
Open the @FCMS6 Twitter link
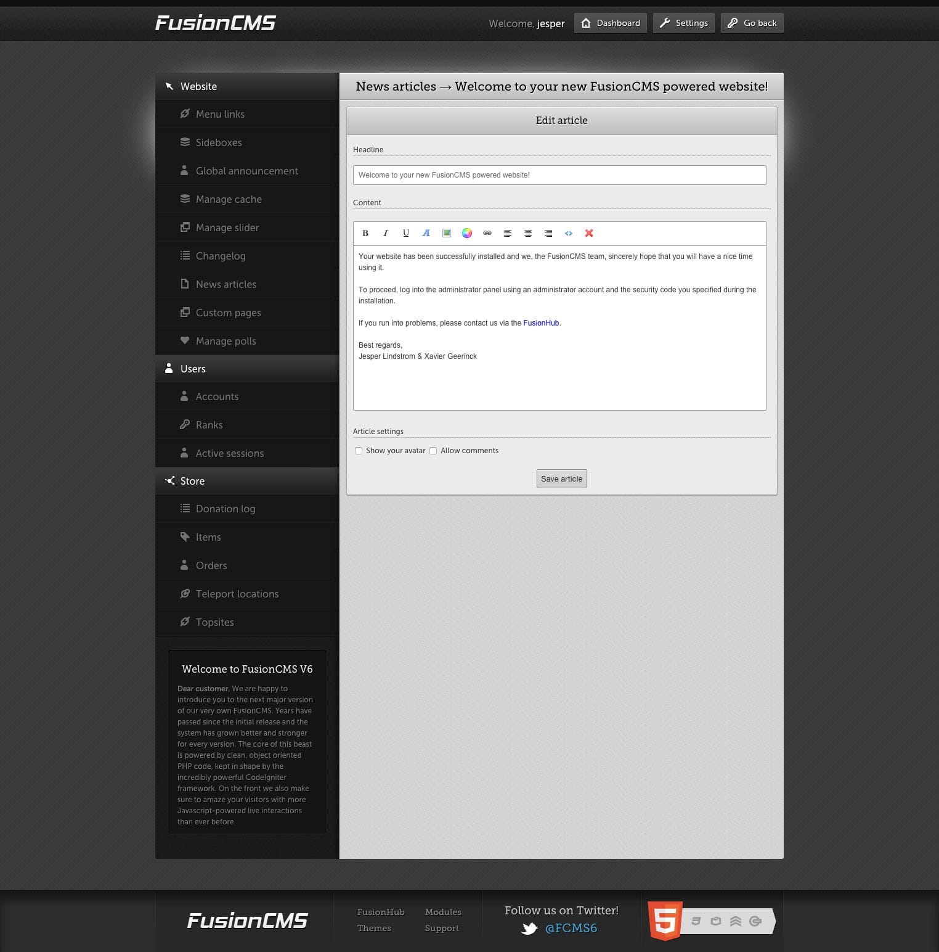(x=571, y=928)
